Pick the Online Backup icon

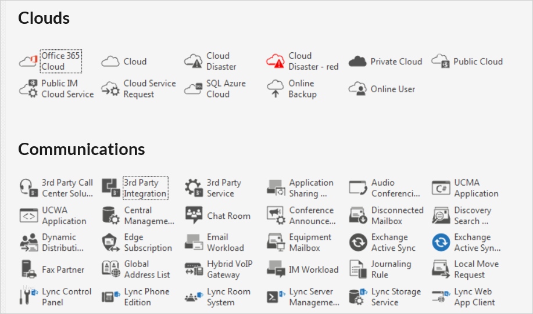click(276, 89)
